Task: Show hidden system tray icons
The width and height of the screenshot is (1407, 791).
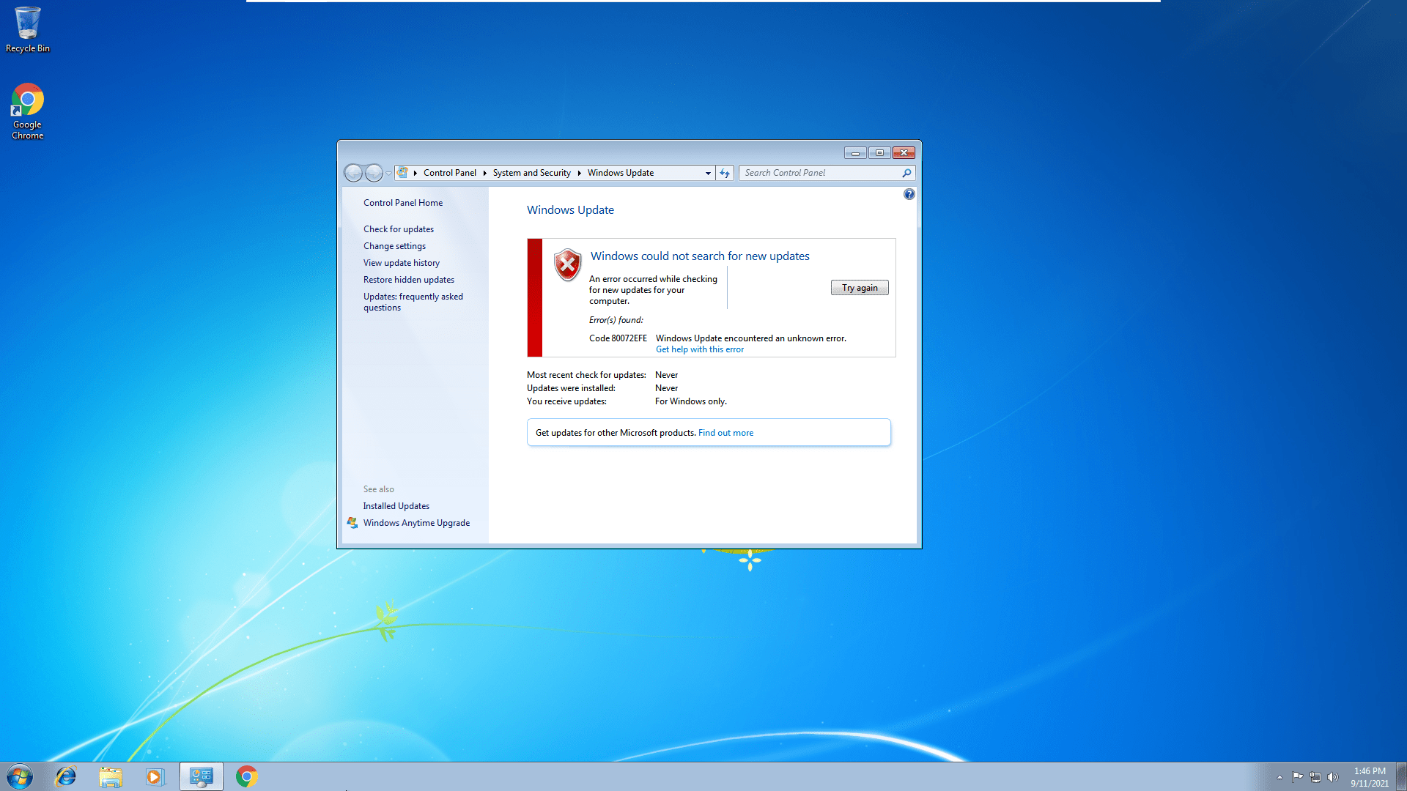Action: click(x=1279, y=777)
